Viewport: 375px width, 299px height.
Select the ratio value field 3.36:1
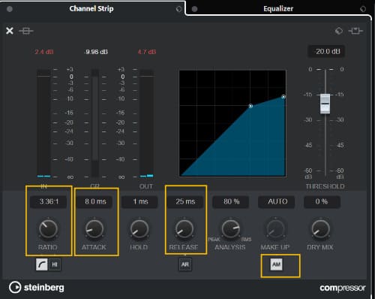click(49, 201)
